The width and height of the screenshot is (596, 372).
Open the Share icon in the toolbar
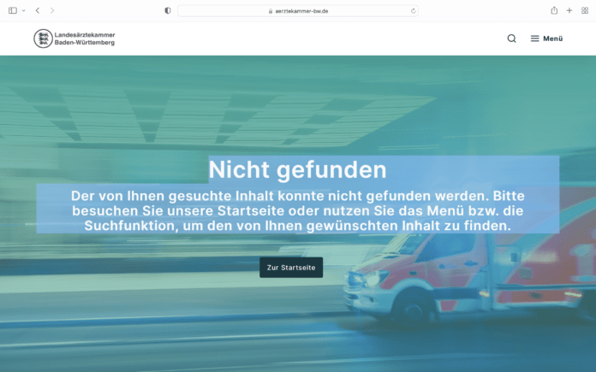(554, 10)
